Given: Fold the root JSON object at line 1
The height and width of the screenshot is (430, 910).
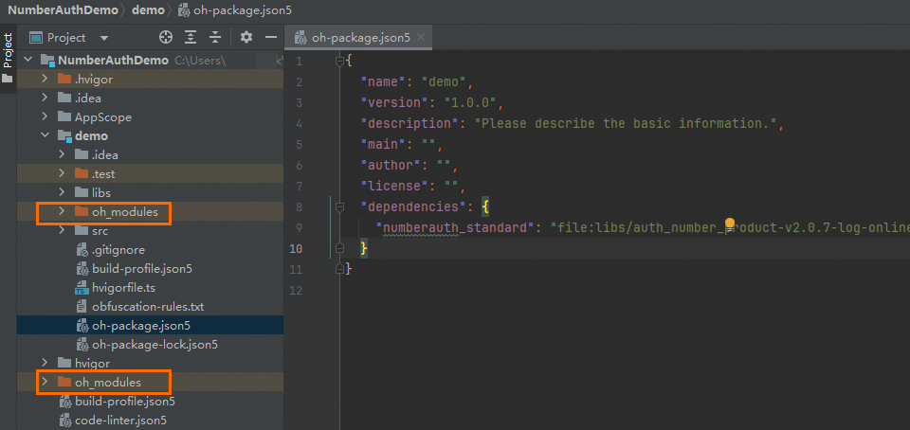Looking at the screenshot, I should click(340, 61).
